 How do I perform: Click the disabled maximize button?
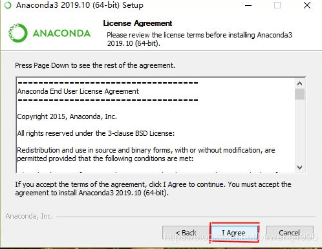pyautogui.click(x=277, y=5)
